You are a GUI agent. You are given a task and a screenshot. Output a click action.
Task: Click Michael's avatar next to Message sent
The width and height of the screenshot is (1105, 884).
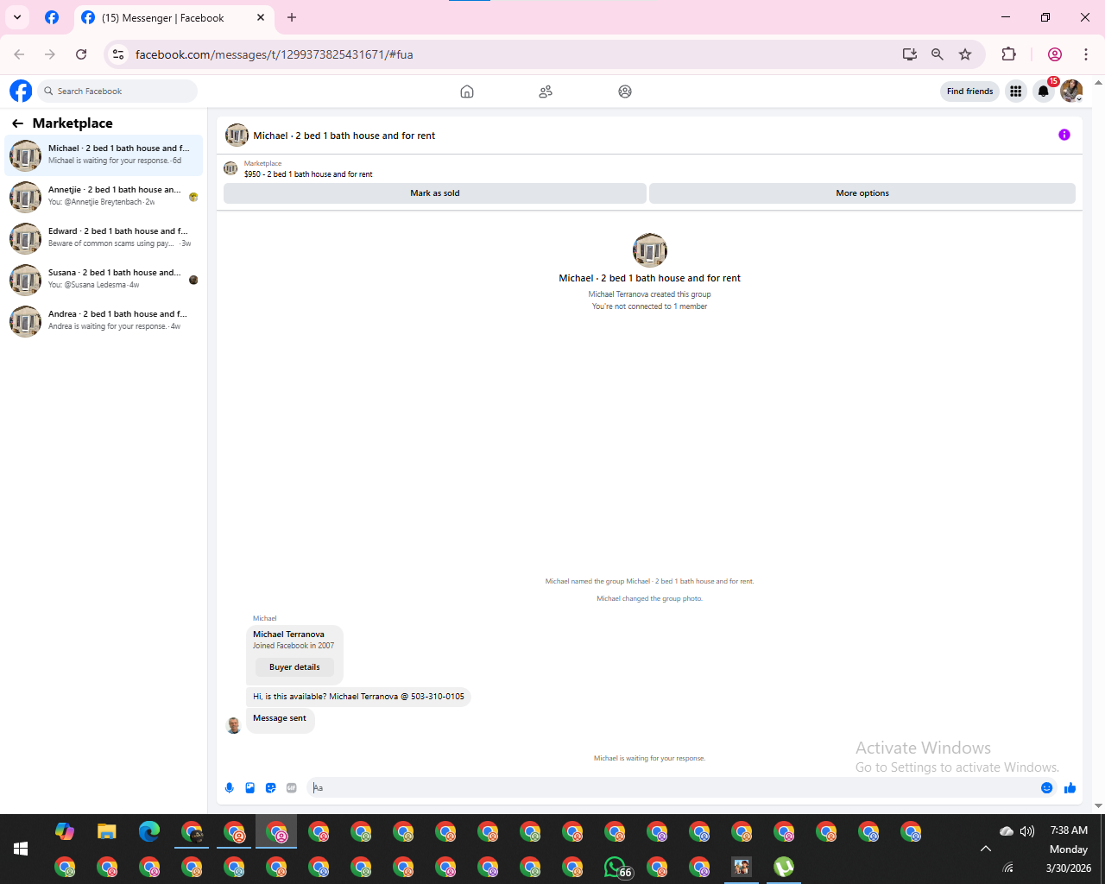click(233, 724)
